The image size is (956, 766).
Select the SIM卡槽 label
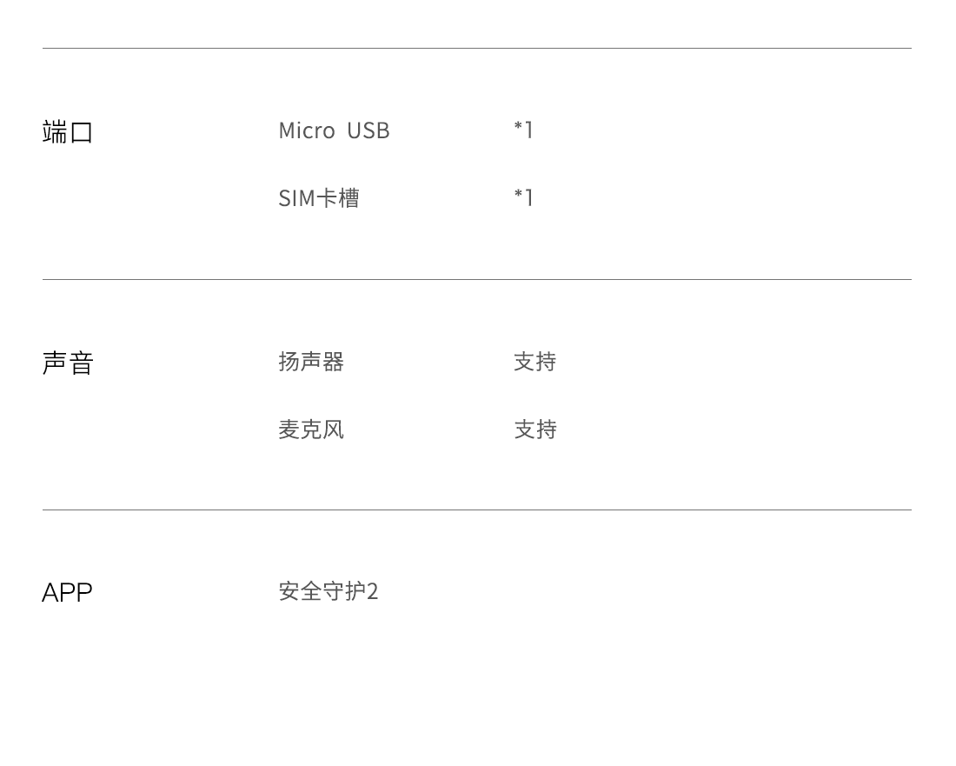click(319, 198)
